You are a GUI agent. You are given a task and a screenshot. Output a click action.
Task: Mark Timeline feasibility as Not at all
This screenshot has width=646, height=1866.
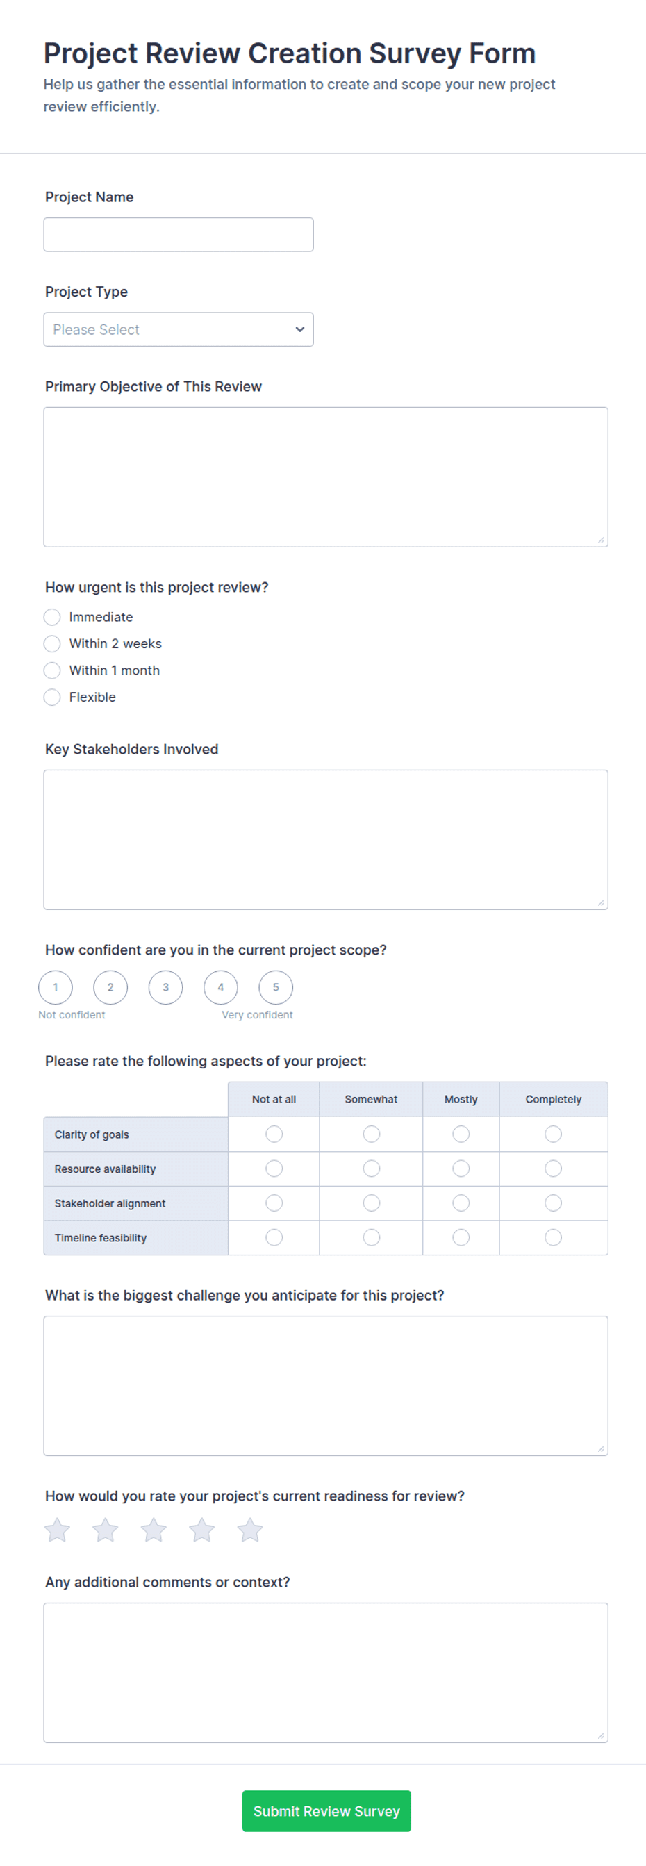[x=274, y=1238]
